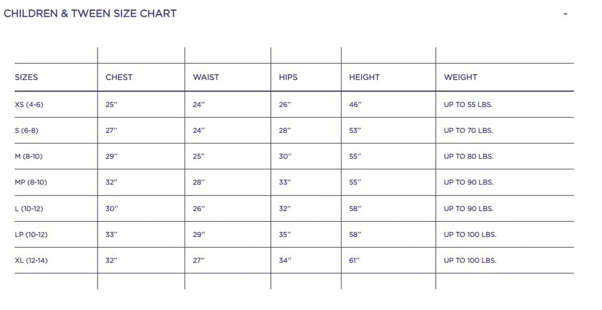Select the 46" height cell for XS
The image size is (602, 310).
pos(355,105)
